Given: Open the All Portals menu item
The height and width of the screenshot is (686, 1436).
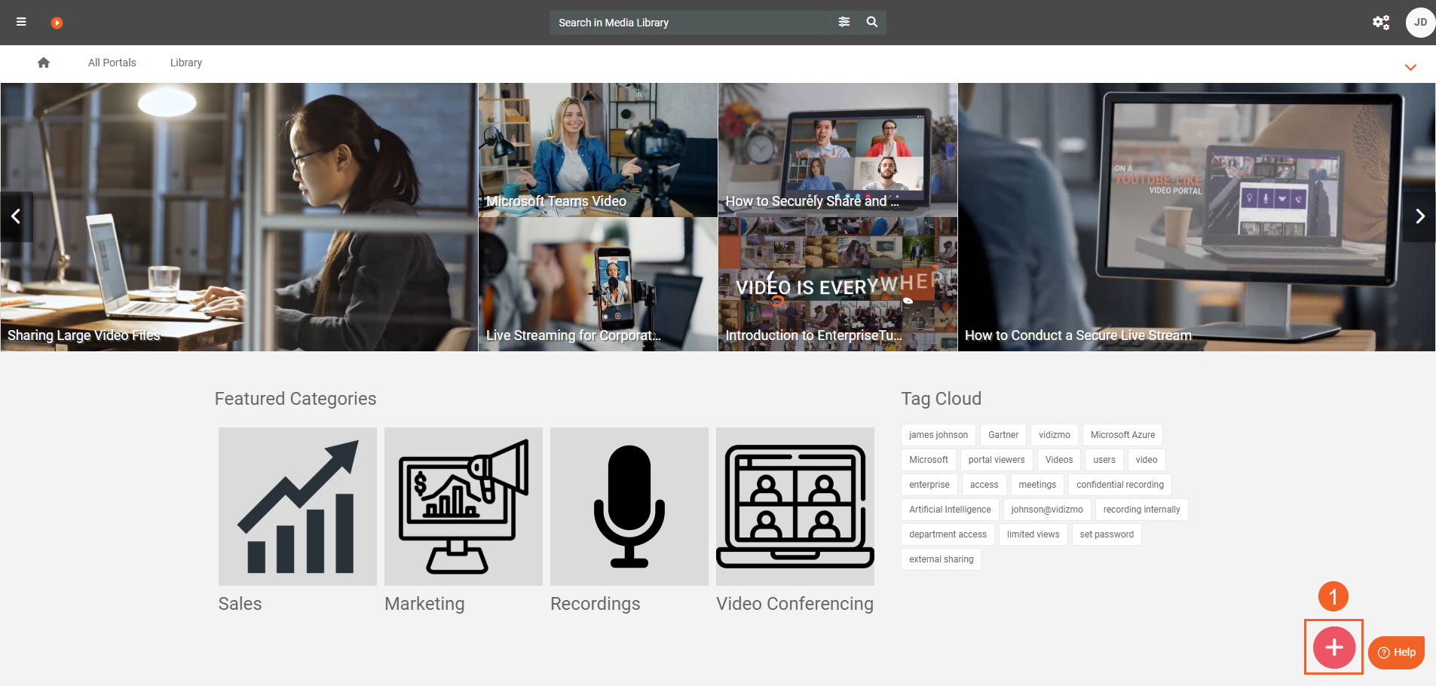Looking at the screenshot, I should point(112,63).
